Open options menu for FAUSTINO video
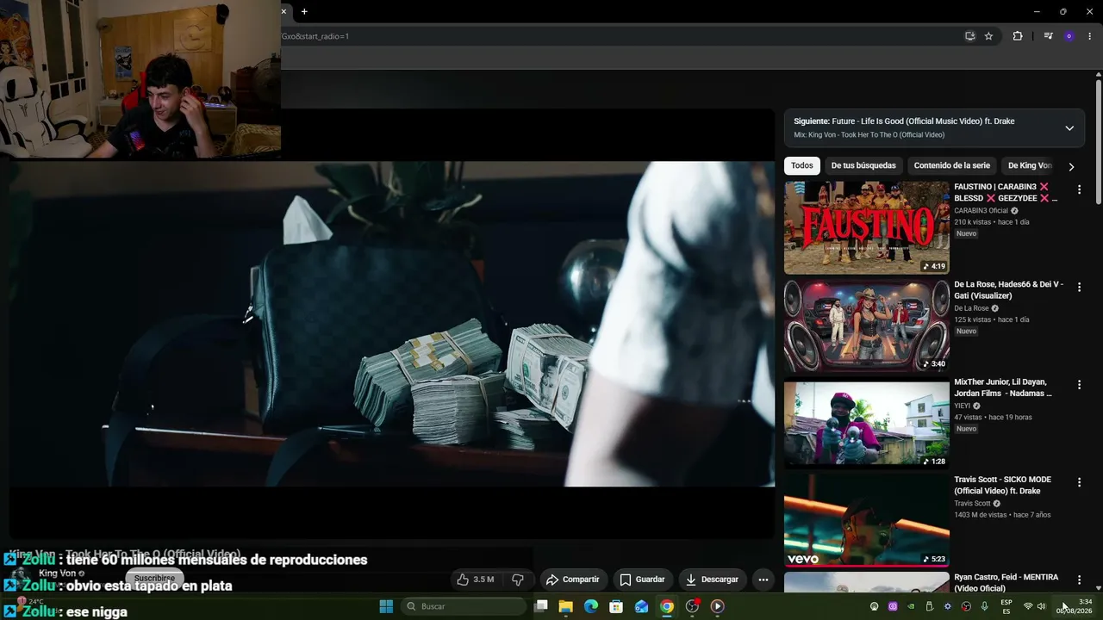1103x620 pixels. (x=1079, y=189)
